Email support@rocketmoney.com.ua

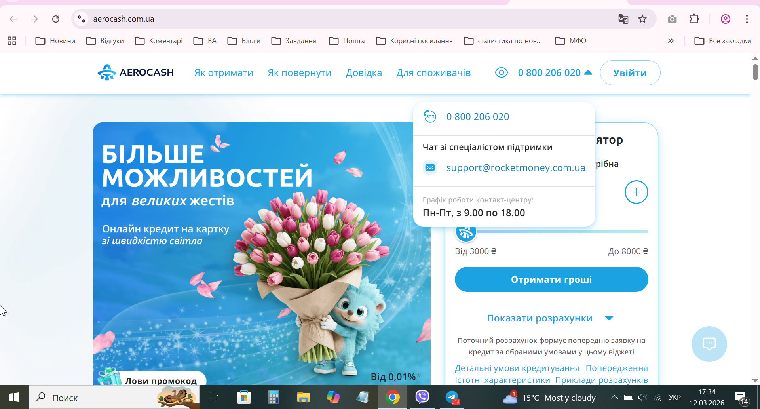tap(516, 168)
